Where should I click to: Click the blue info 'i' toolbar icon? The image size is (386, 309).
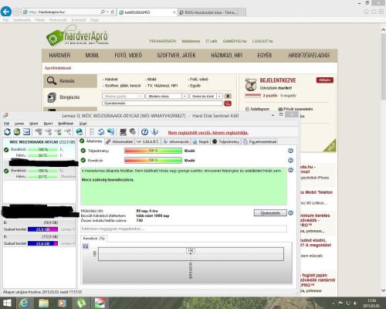(154, 132)
